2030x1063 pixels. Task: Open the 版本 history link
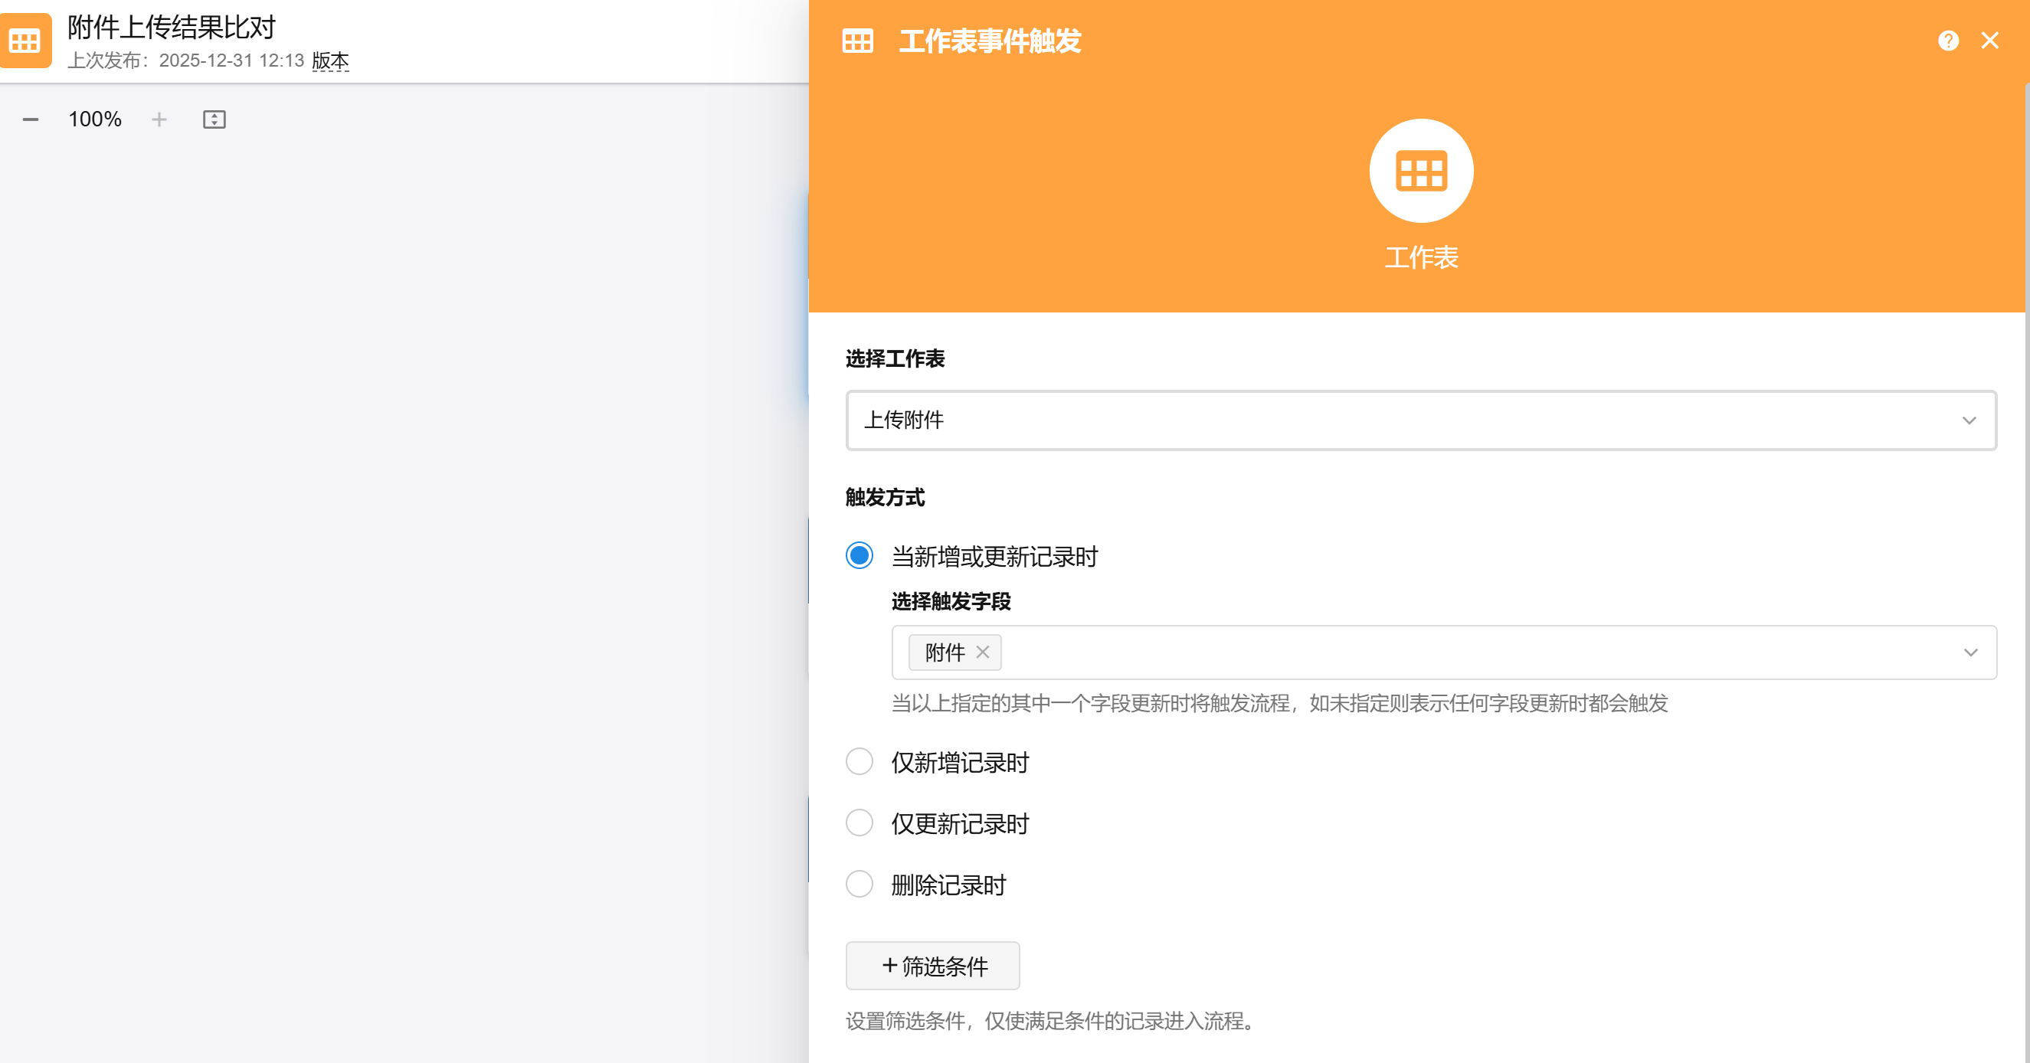tap(330, 61)
